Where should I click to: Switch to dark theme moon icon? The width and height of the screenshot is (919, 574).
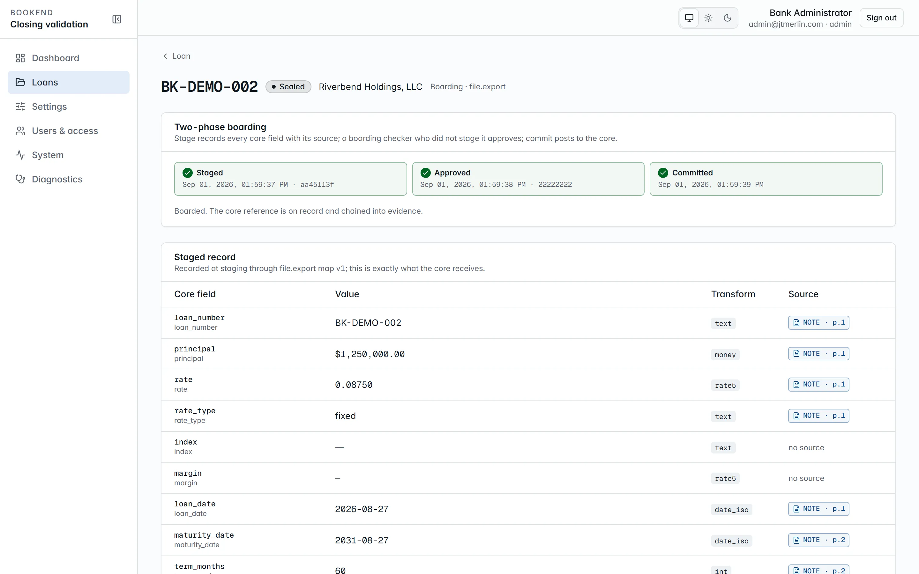tap(727, 18)
